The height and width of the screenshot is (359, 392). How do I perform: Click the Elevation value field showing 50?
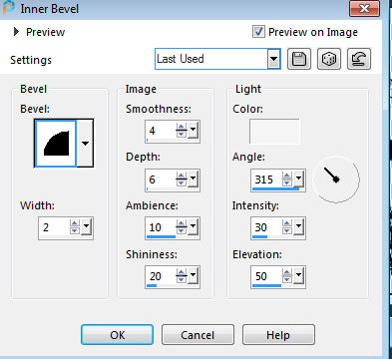(x=266, y=276)
